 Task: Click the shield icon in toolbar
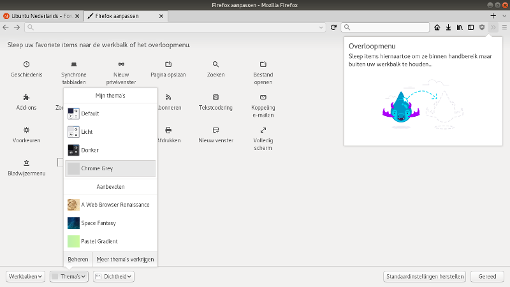point(482,27)
